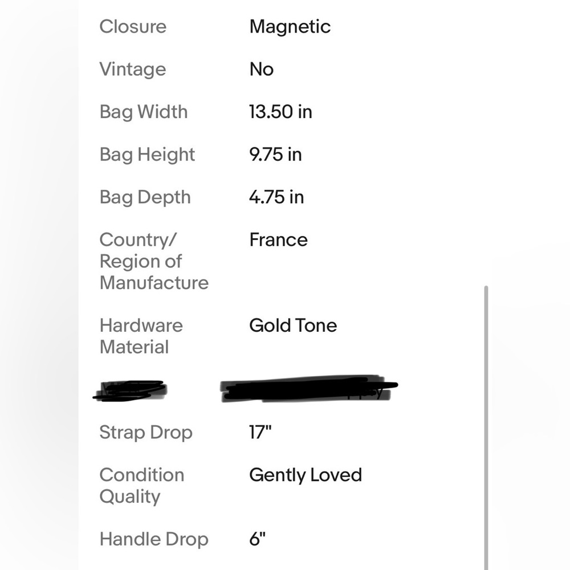The height and width of the screenshot is (570, 570).
Task: Select the Gently Loved value
Action: (306, 475)
